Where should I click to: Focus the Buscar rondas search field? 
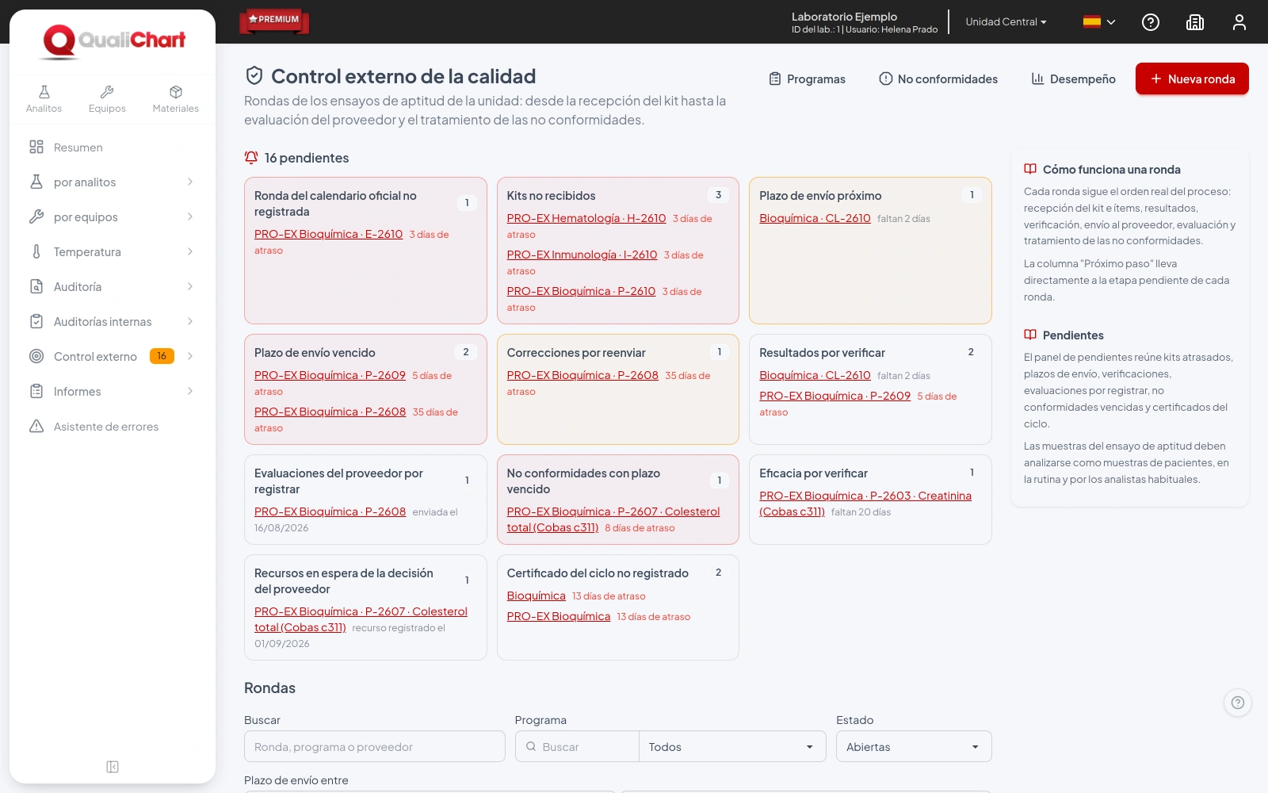[375, 747]
